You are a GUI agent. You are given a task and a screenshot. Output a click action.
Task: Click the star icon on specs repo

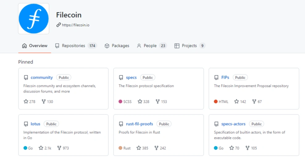coord(140,102)
